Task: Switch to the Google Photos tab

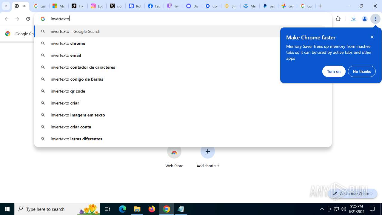Action: point(288,6)
